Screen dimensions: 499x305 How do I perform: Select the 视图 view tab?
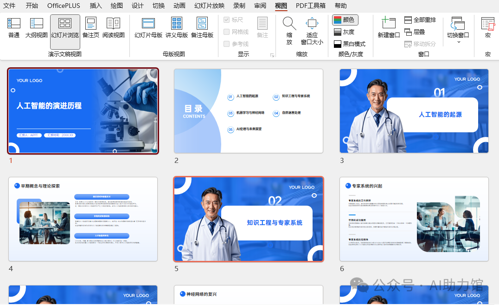point(281,6)
